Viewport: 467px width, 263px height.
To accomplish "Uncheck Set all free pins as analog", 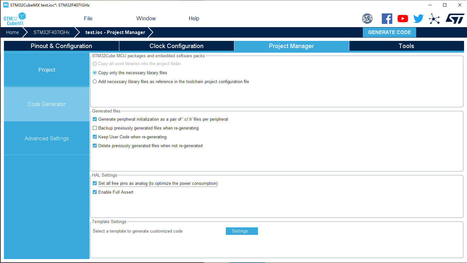I will click(x=95, y=184).
